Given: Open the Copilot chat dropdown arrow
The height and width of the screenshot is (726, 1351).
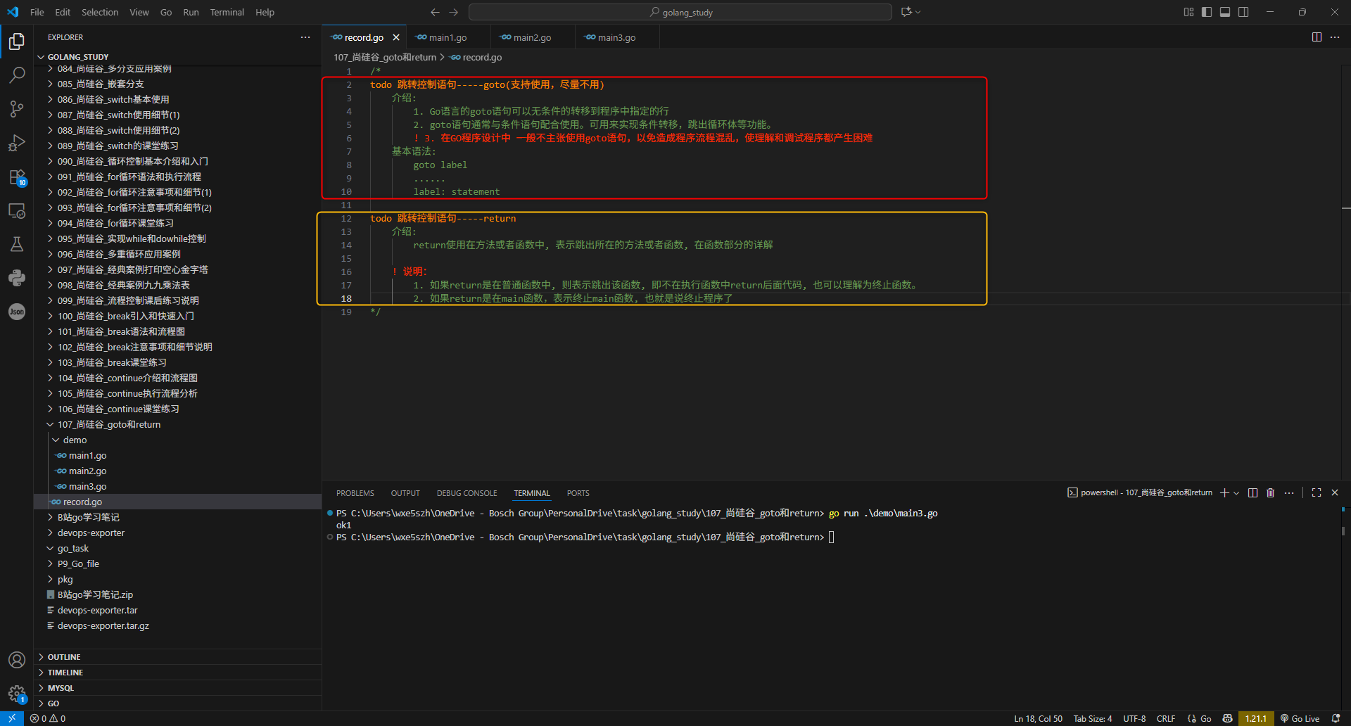Looking at the screenshot, I should (x=918, y=12).
